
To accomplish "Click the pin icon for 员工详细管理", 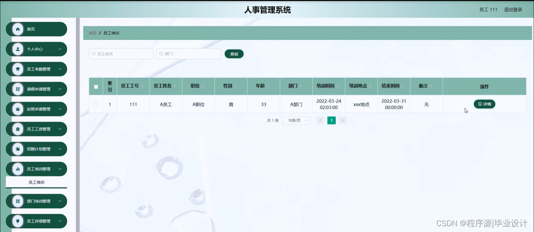I will 18,221.
